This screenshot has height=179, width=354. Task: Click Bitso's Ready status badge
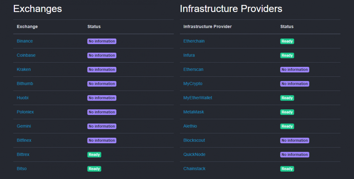click(x=95, y=169)
